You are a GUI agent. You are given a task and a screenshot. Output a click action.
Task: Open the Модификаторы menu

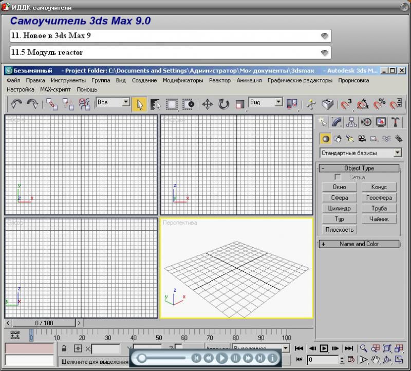coord(183,80)
